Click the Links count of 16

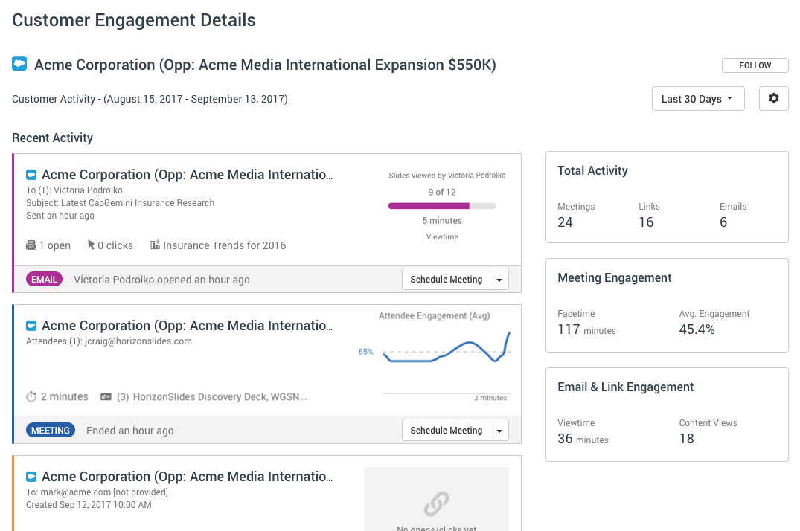click(646, 222)
